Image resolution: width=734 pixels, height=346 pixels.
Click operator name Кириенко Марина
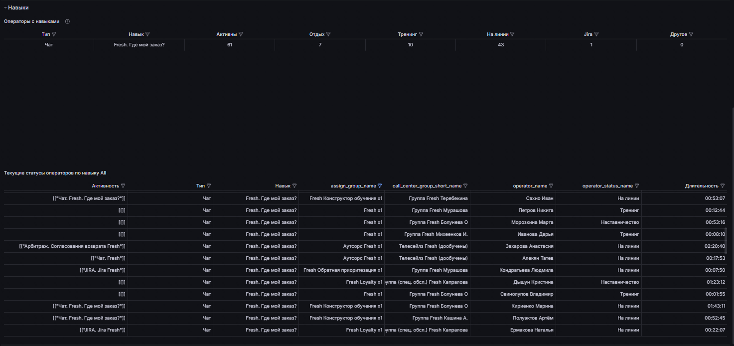click(532, 306)
